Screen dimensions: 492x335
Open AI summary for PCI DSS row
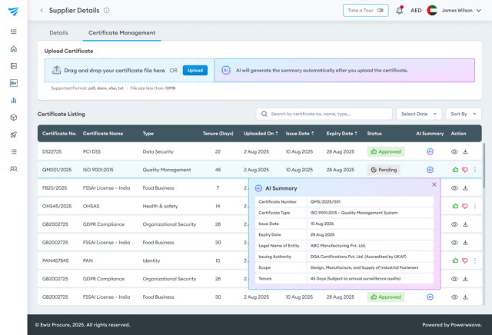point(430,151)
